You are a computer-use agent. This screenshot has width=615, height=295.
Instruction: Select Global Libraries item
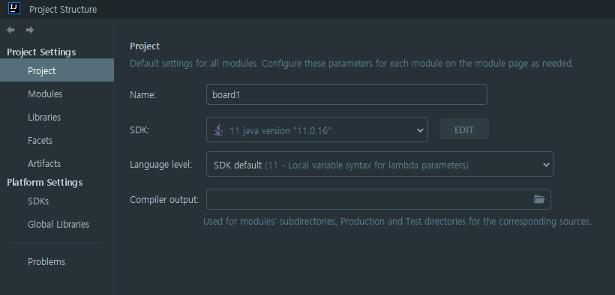[57, 224]
